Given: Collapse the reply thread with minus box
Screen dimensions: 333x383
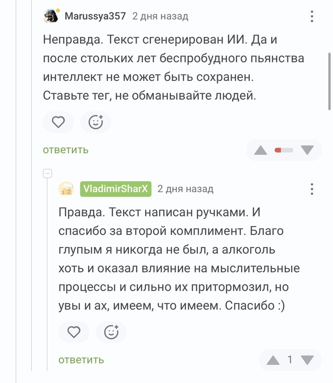Looking at the screenshot, I should [x=47, y=174].
